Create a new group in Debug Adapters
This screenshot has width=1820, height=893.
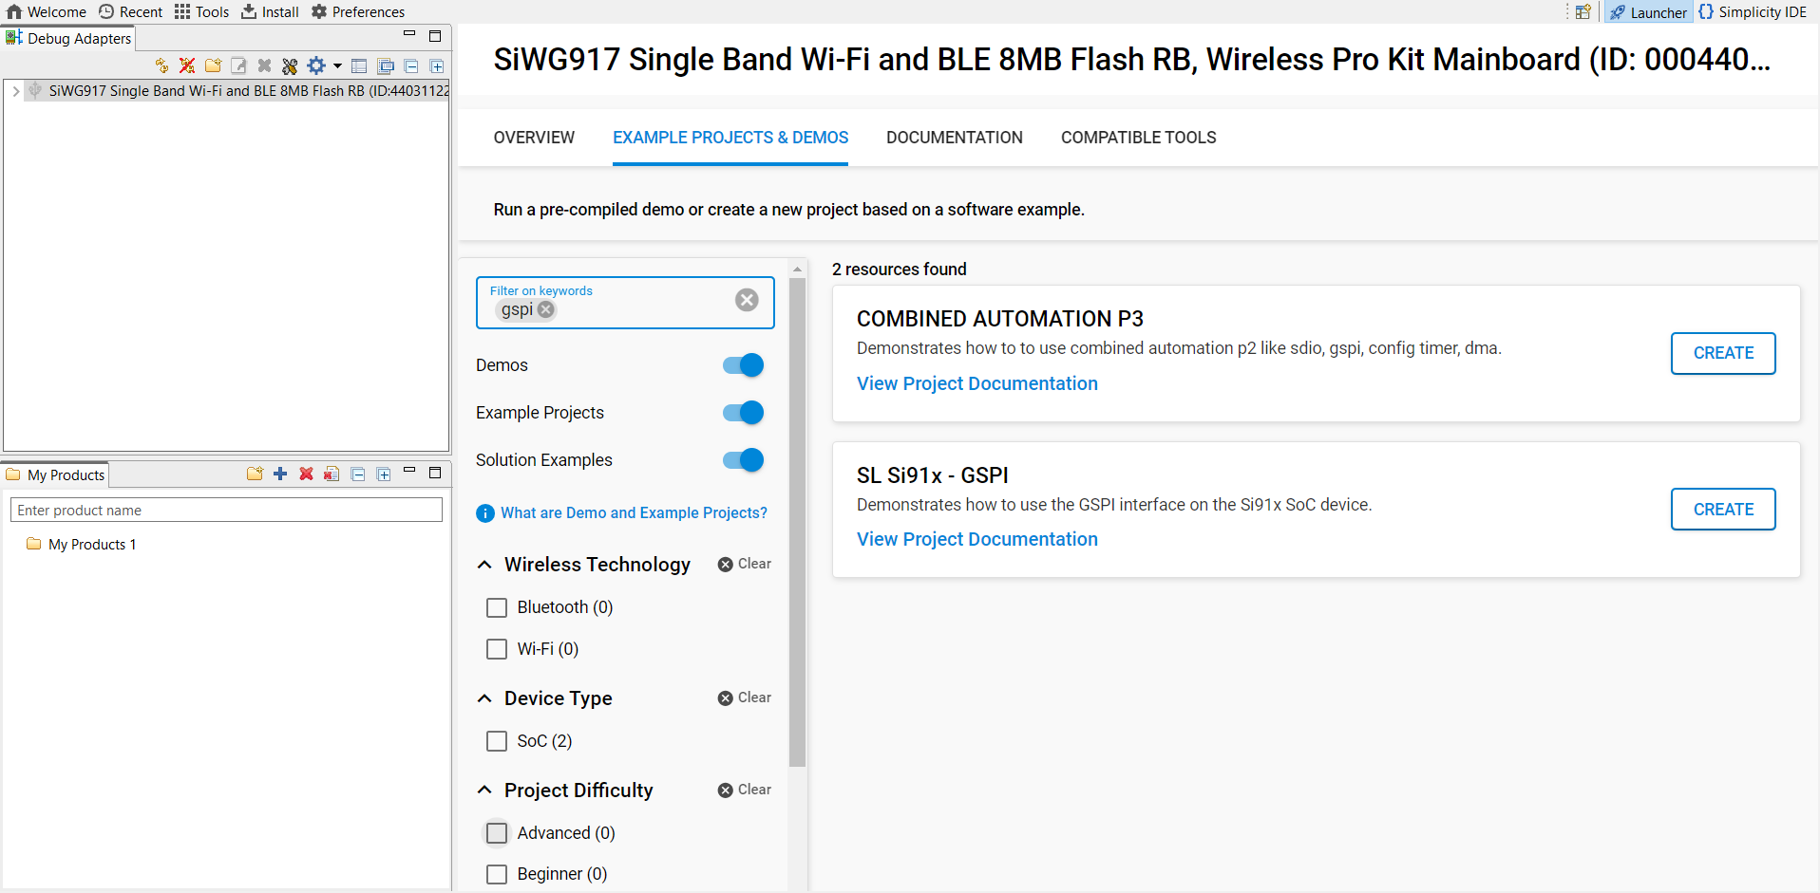point(213,65)
